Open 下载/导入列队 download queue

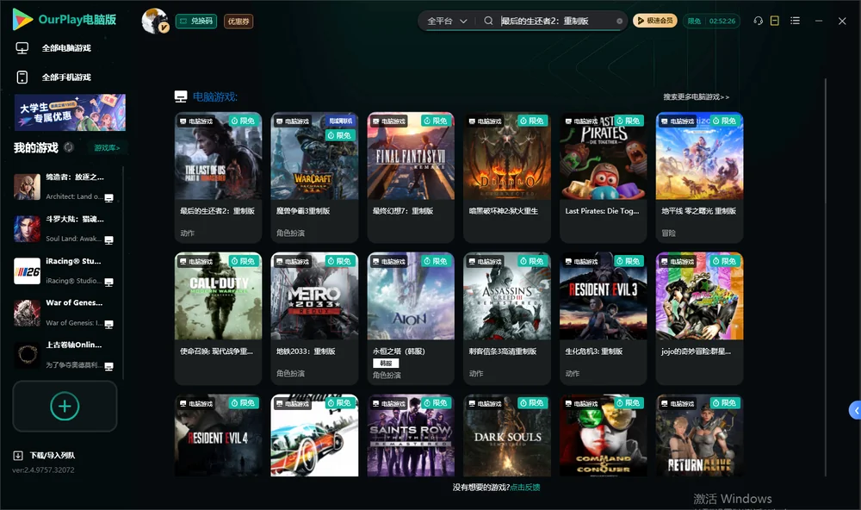pos(45,455)
